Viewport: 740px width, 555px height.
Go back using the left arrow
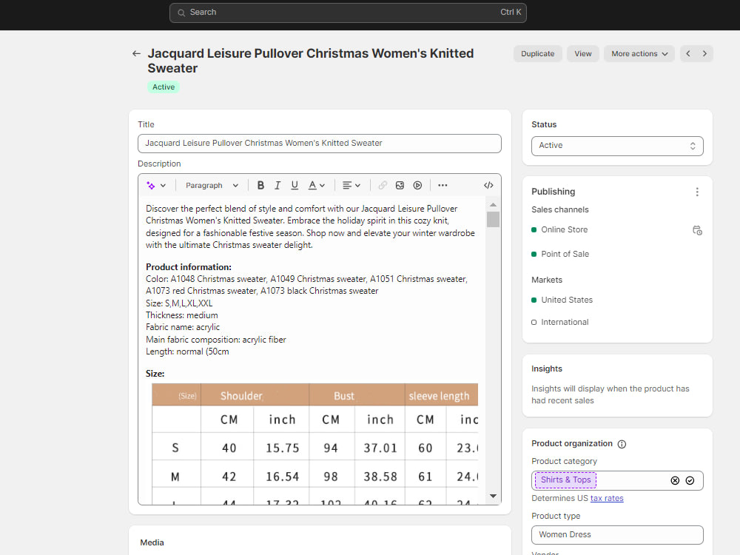coord(136,54)
